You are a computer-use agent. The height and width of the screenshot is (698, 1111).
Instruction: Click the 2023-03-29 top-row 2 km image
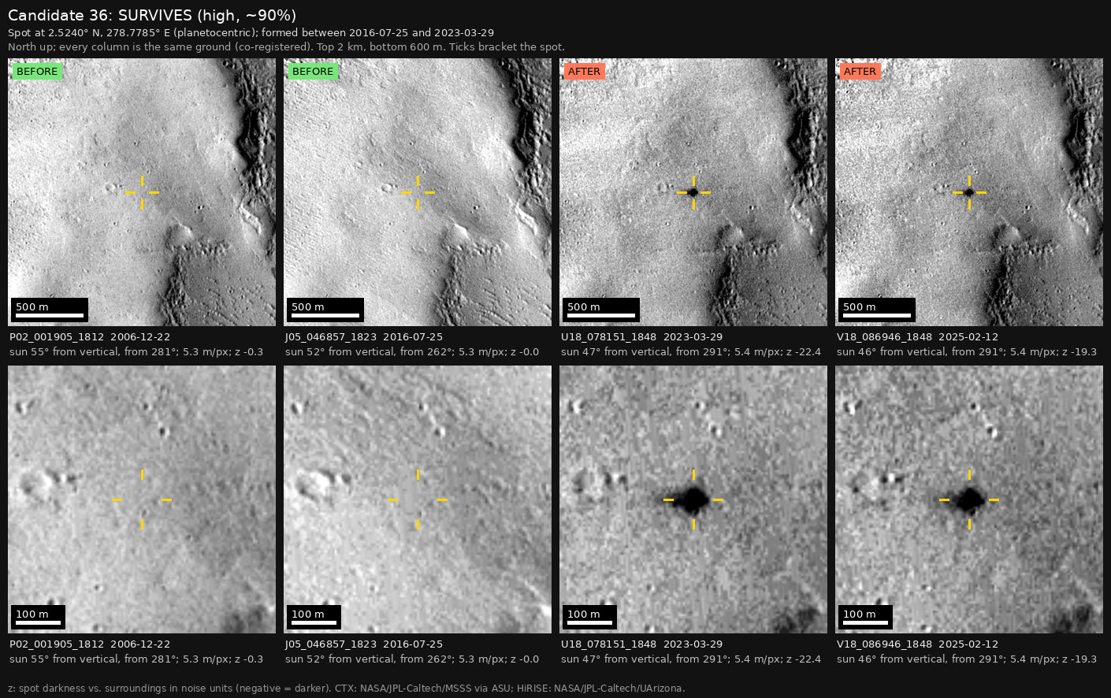pos(693,192)
